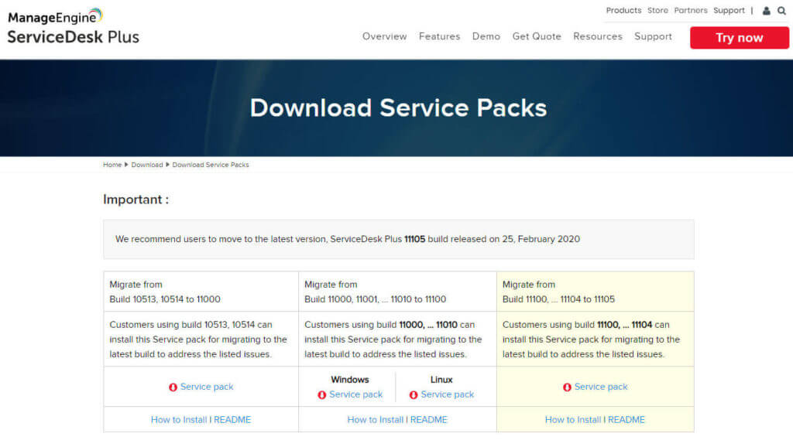Open How to Install for 11000 migration
This screenshot has height=447, width=793.
click(179, 420)
